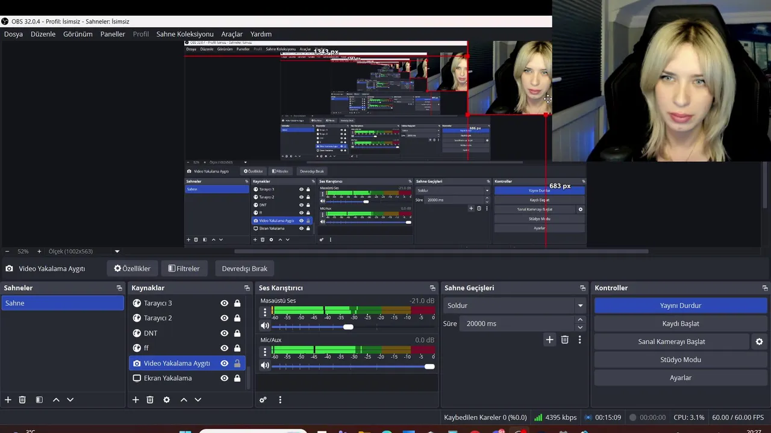Lock the Video Yakalama Aygıtı source
This screenshot has height=433, width=771.
pyautogui.click(x=237, y=363)
